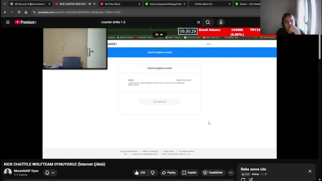Close the Daha sonra izle playlist panel
This screenshot has width=322, height=181.
310,171
